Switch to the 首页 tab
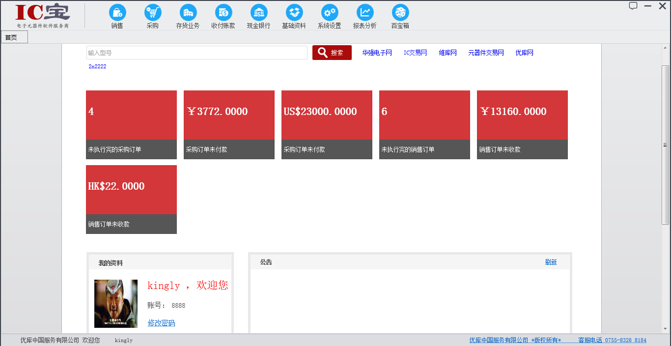This screenshot has height=346, width=671. 14,37
